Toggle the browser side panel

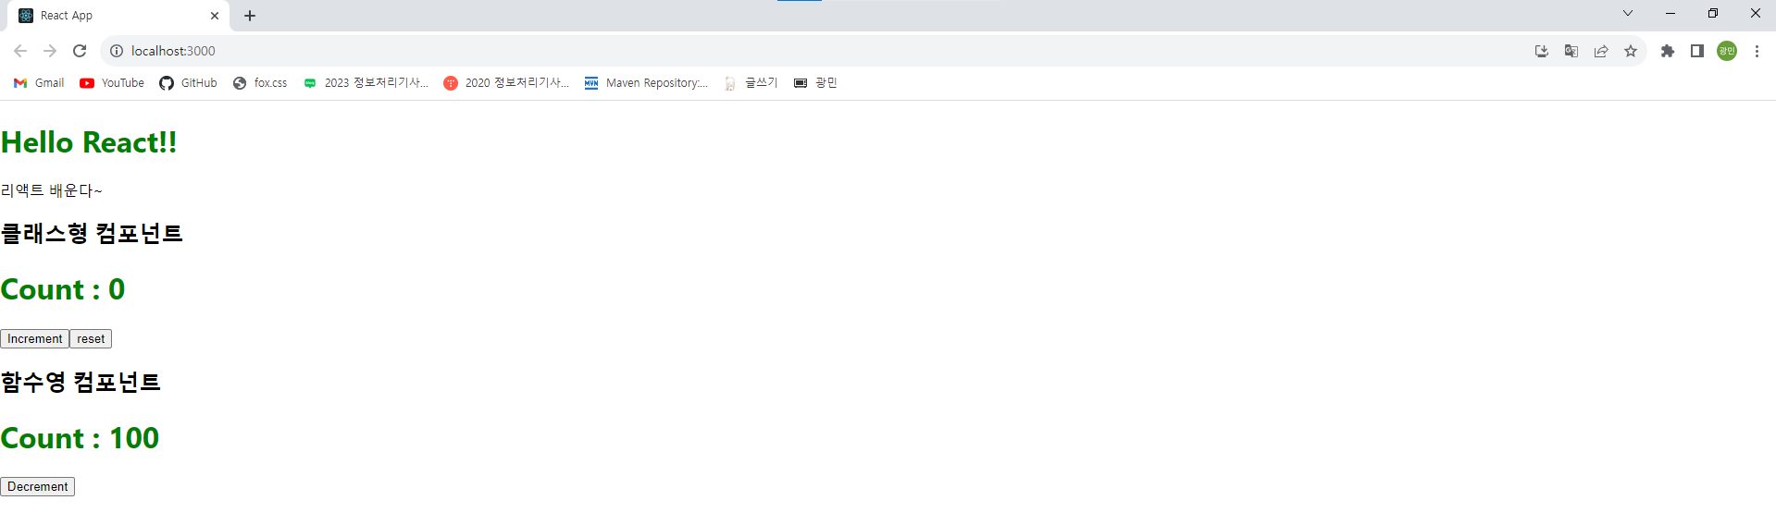[x=1697, y=51]
